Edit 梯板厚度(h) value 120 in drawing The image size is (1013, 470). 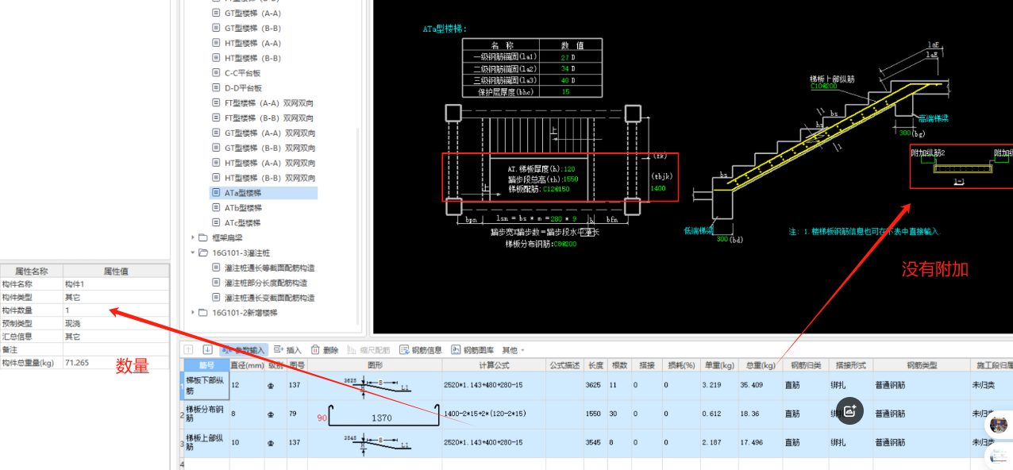pos(568,169)
